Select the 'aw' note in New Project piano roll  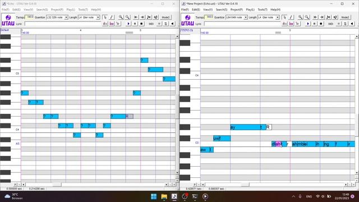(205, 150)
